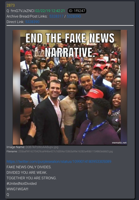Click 'DIVIDED YOU ARE WEAK.' text line

[27, 172]
